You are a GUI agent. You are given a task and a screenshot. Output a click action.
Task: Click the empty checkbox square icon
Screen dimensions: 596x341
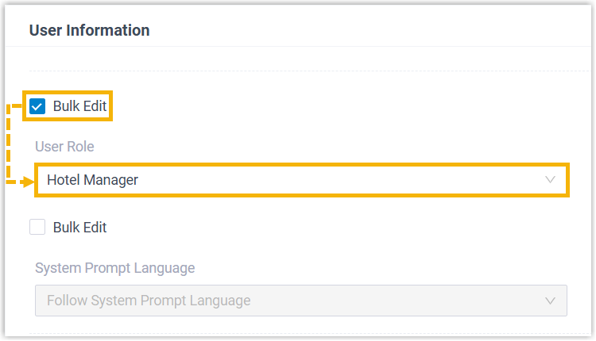coord(37,228)
